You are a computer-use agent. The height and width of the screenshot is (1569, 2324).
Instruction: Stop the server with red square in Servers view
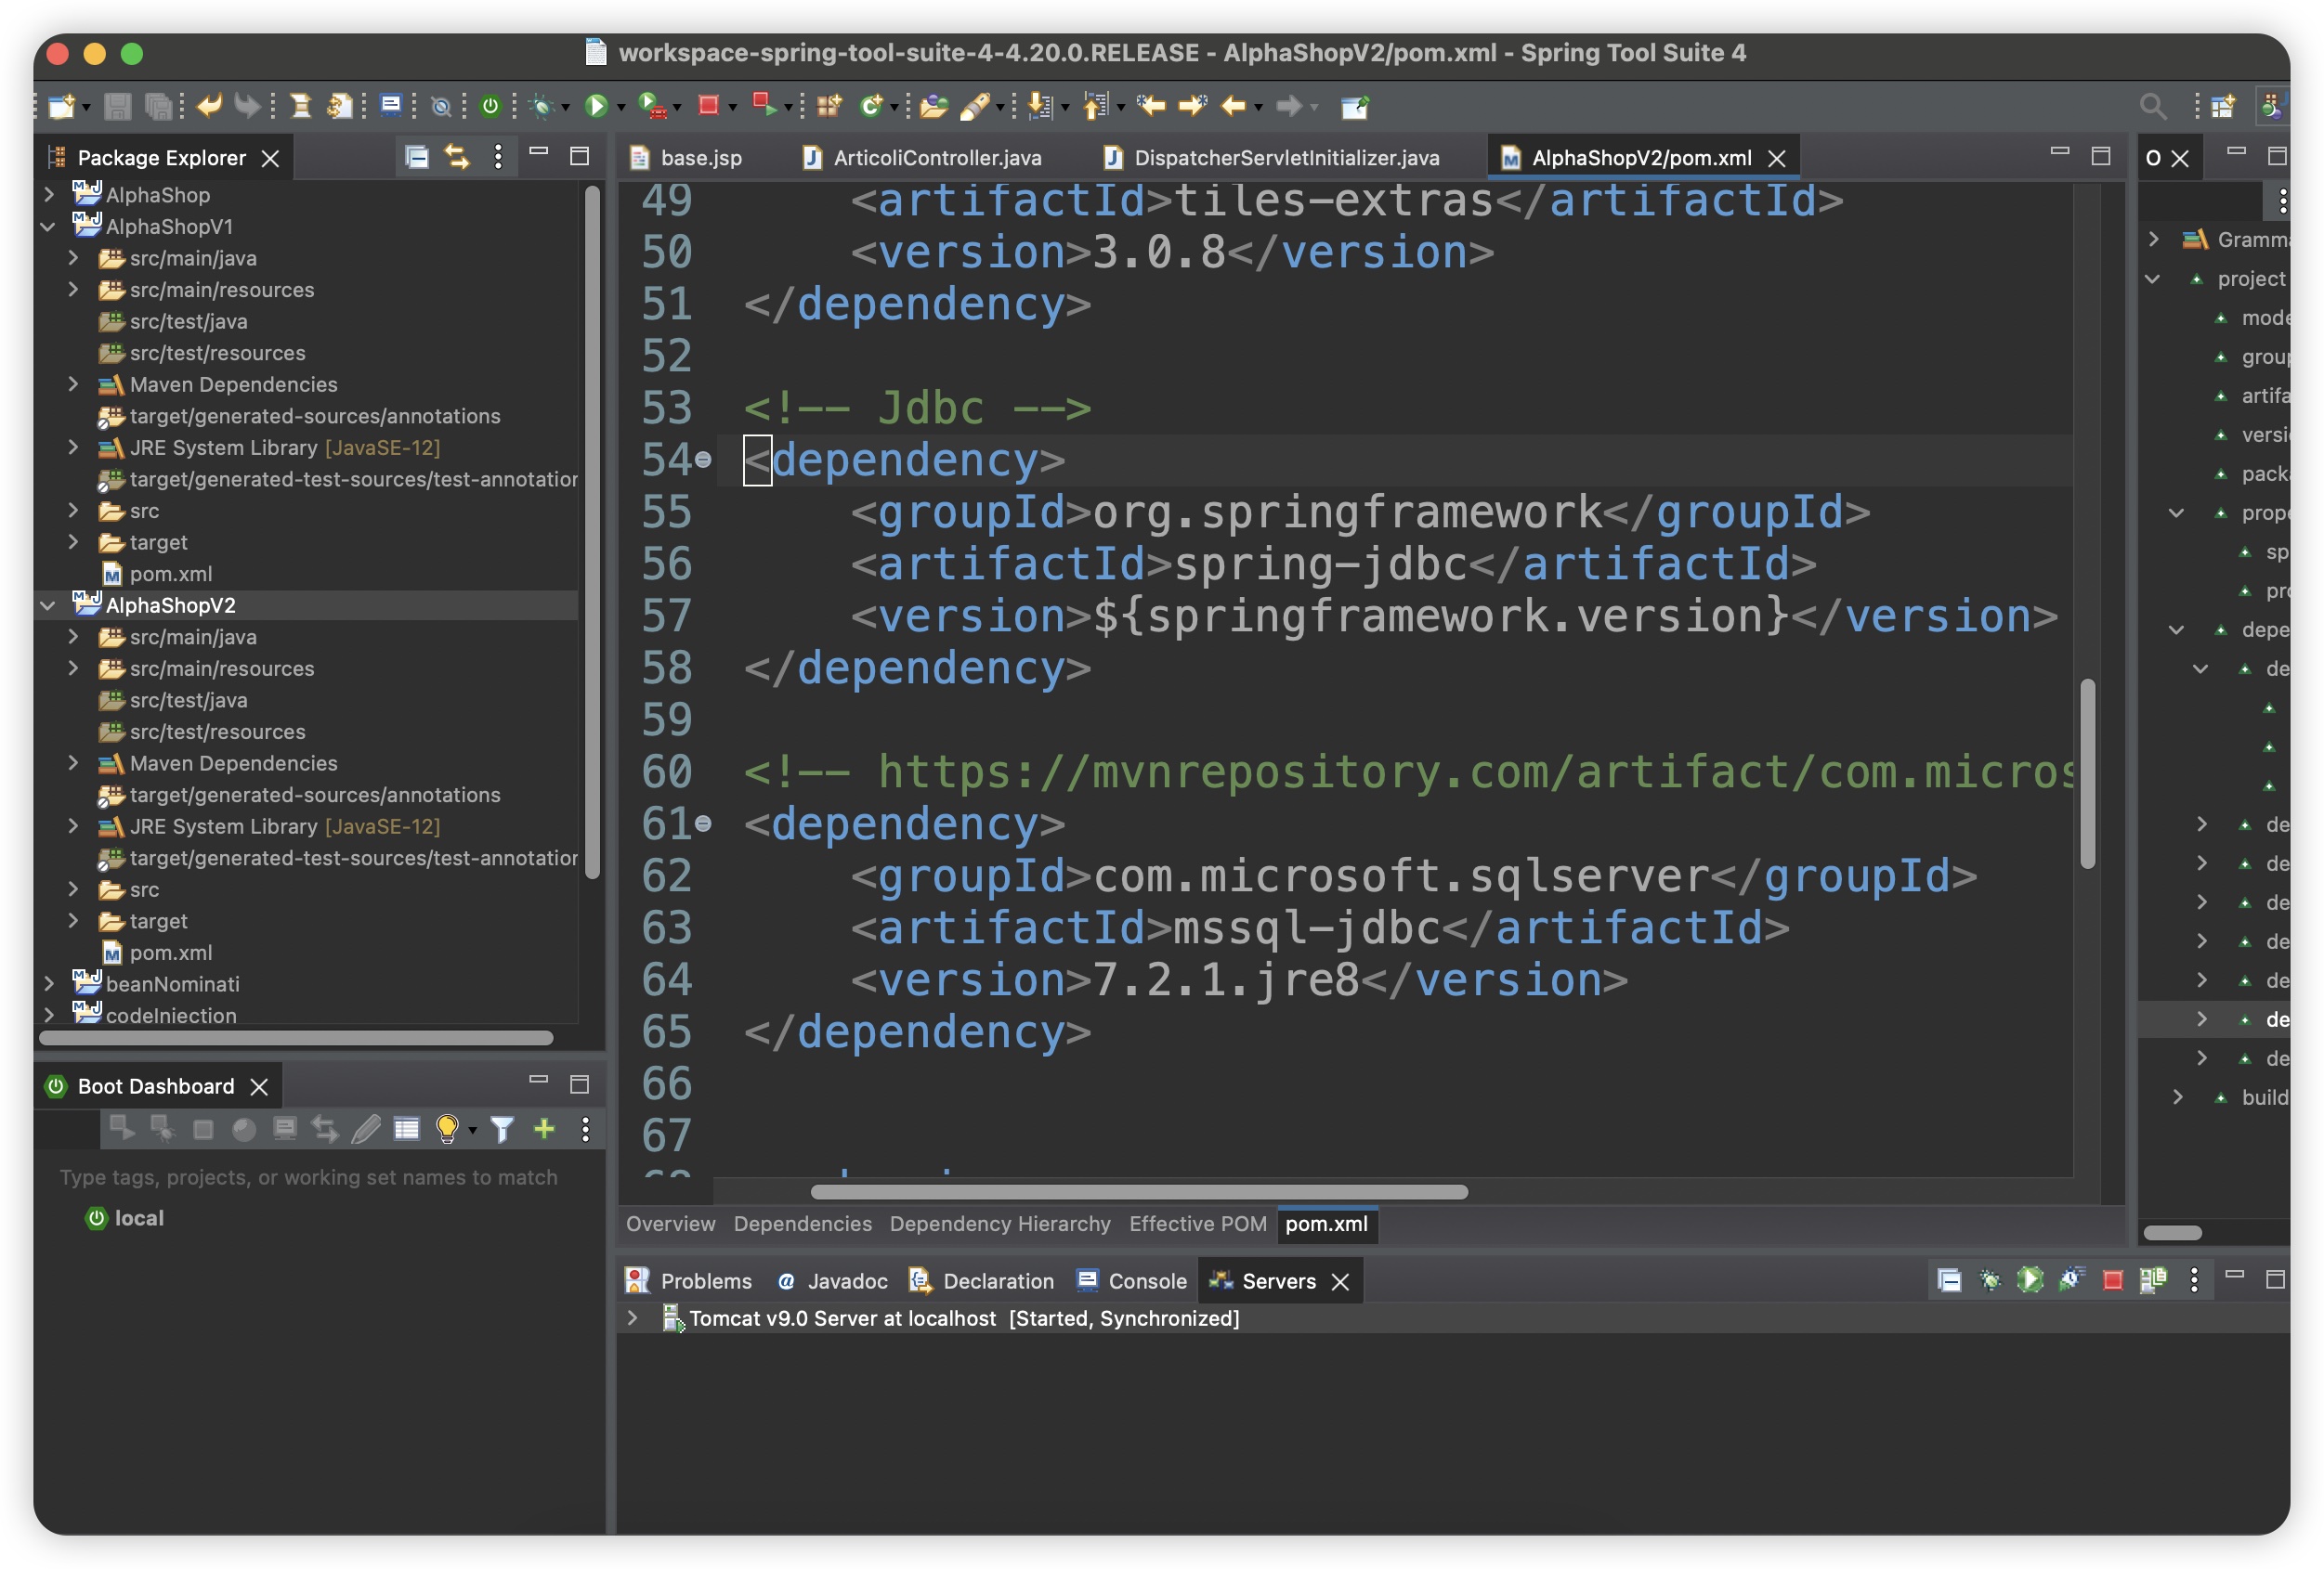[2112, 1281]
